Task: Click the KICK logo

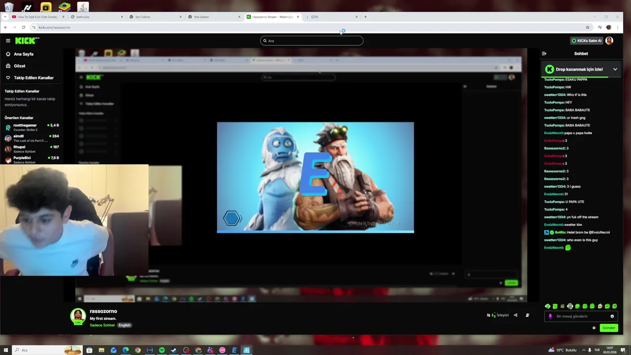Action: point(27,40)
